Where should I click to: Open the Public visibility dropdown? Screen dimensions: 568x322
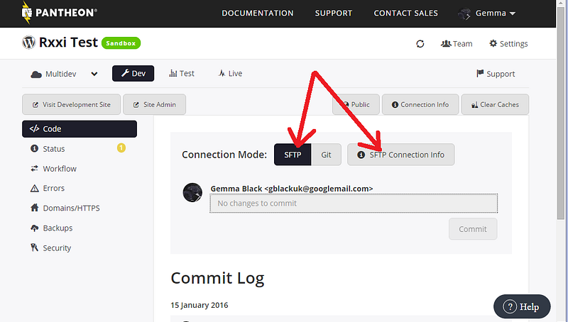click(356, 104)
